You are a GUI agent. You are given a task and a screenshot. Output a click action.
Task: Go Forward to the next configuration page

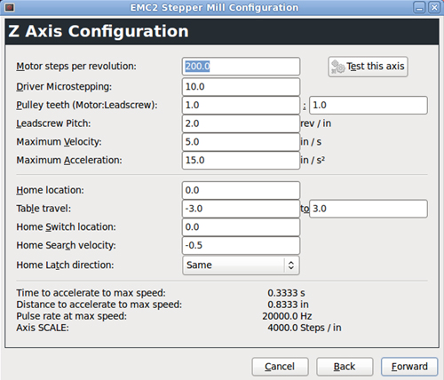[x=409, y=367]
